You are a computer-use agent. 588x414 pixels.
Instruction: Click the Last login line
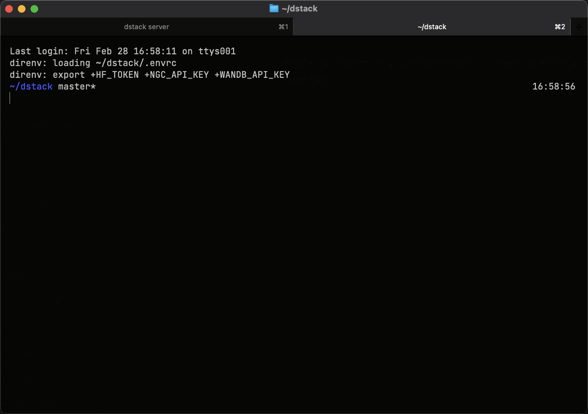(123, 51)
